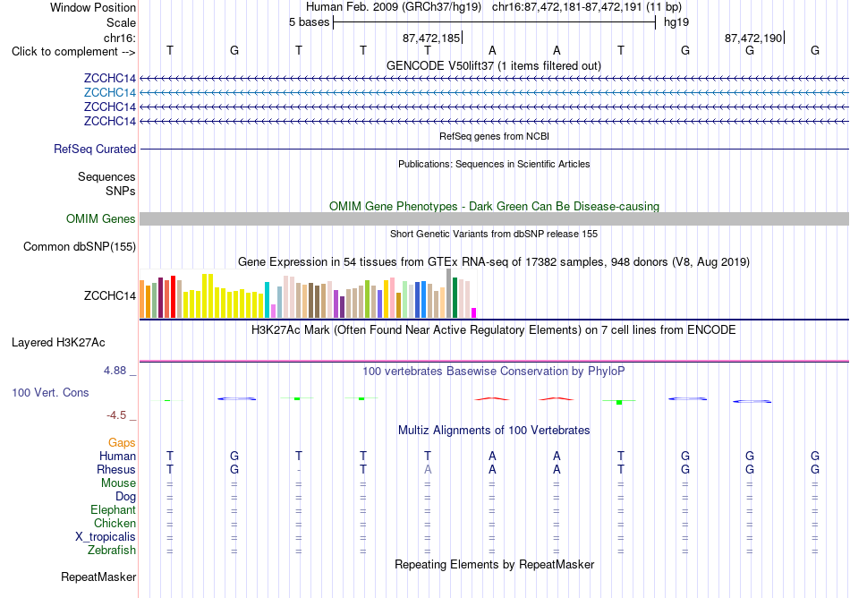This screenshot has height=598, width=850.
Task: Click the ZCCHC14 label beside GTEx bar chart
Action: click(110, 296)
